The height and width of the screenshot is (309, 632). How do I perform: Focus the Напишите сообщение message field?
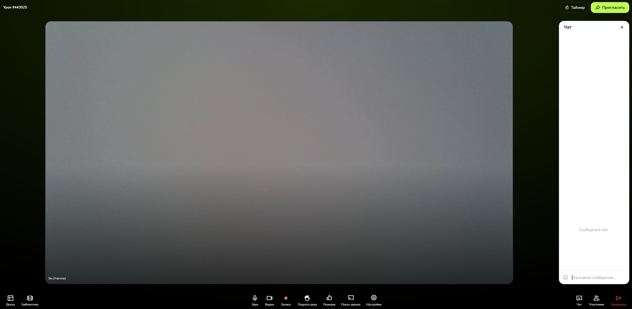[x=598, y=277]
